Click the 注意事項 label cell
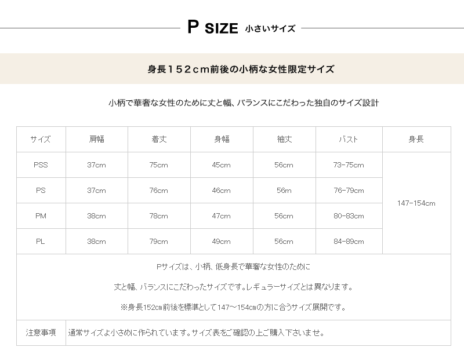Screen dimensions: 464x358 tap(41, 333)
